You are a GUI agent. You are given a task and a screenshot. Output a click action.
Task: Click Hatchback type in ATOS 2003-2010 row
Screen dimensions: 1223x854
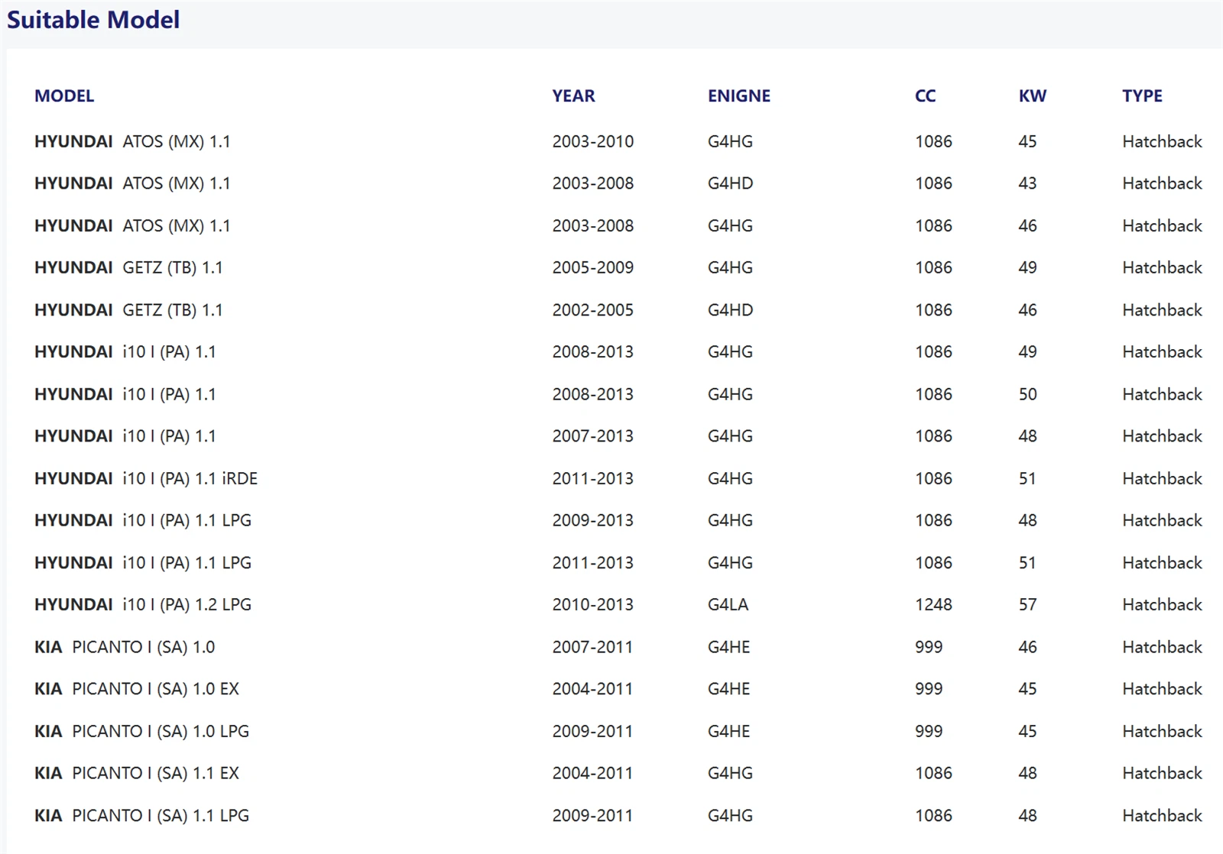tap(1162, 141)
